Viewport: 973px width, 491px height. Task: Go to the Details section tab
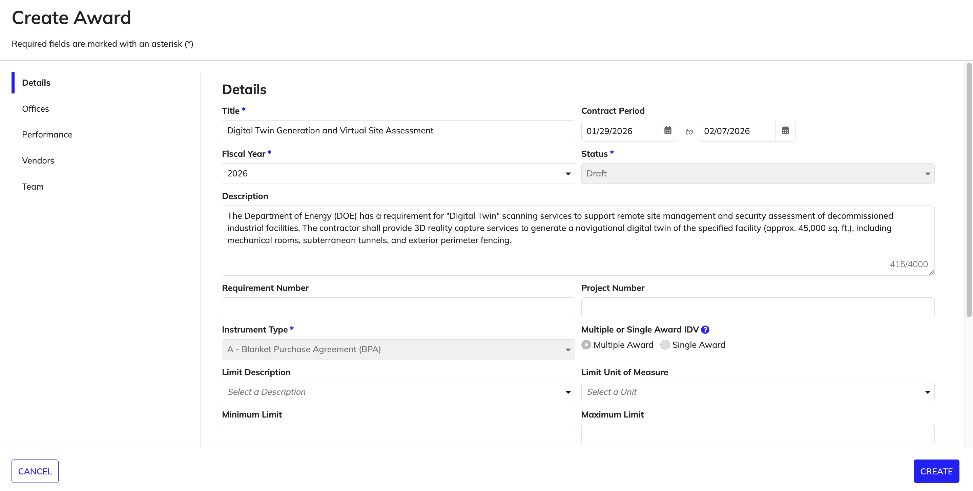click(x=36, y=83)
